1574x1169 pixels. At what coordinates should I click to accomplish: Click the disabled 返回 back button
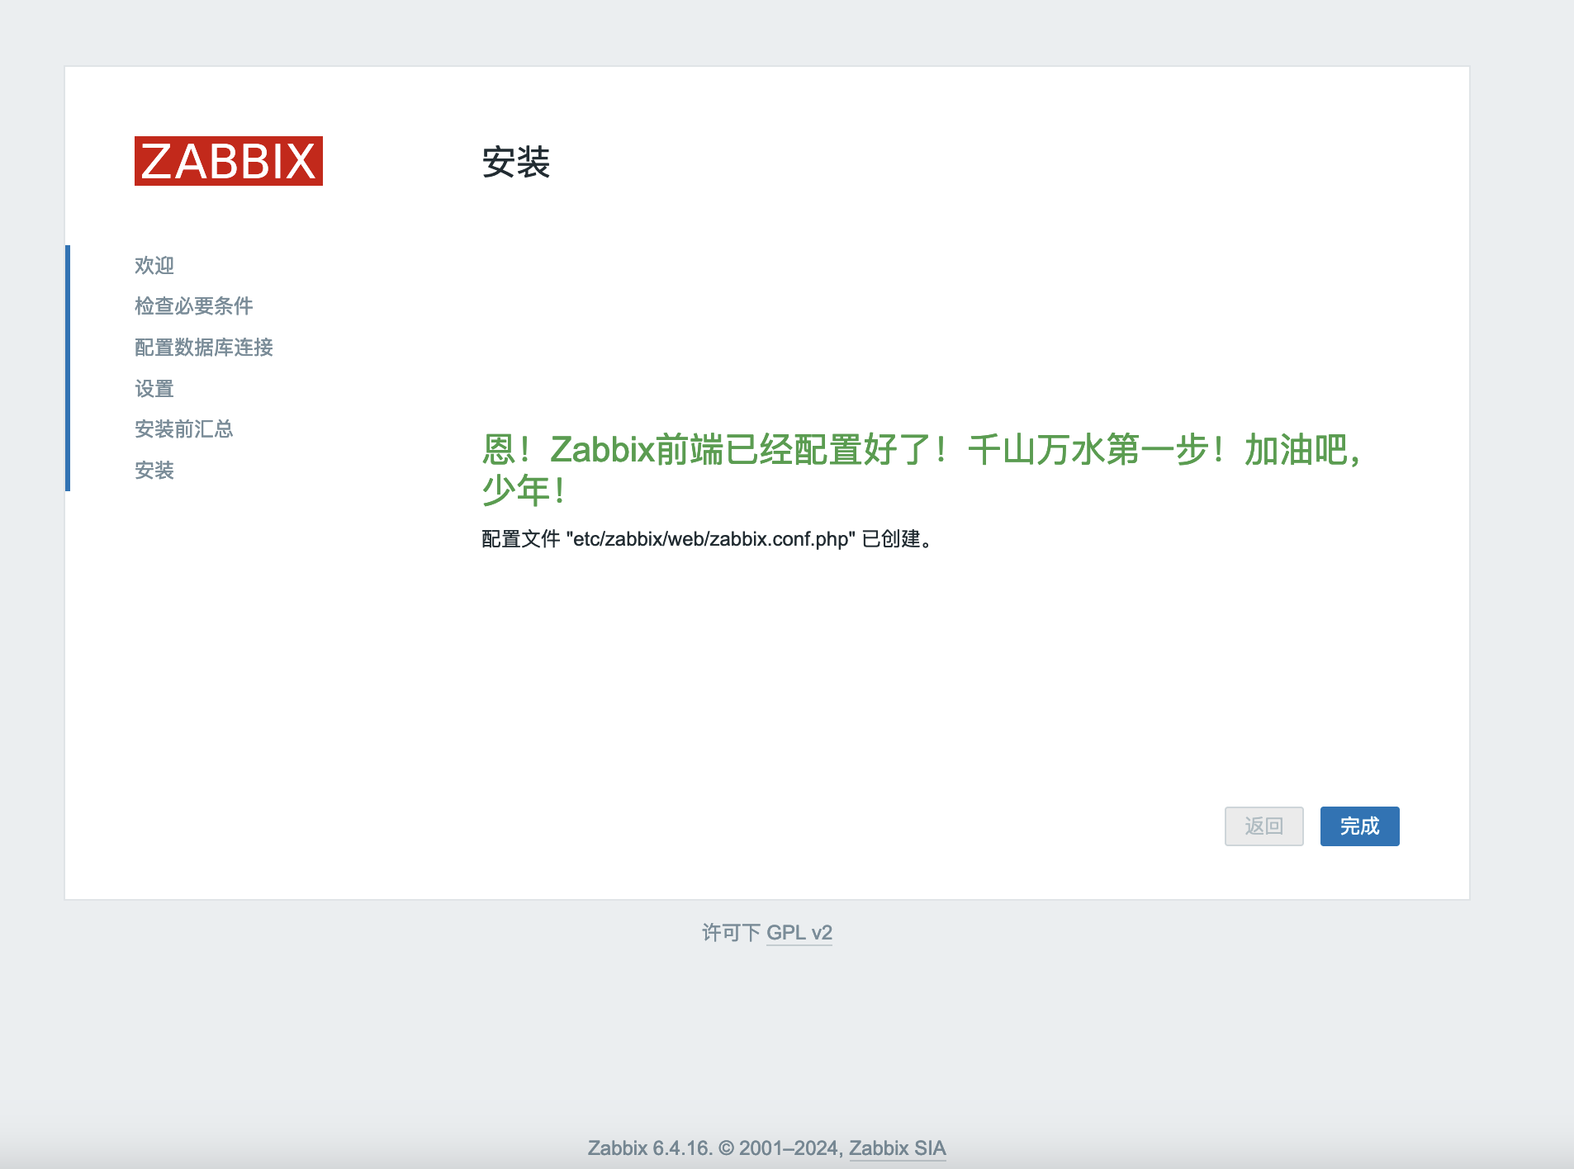coord(1263,826)
